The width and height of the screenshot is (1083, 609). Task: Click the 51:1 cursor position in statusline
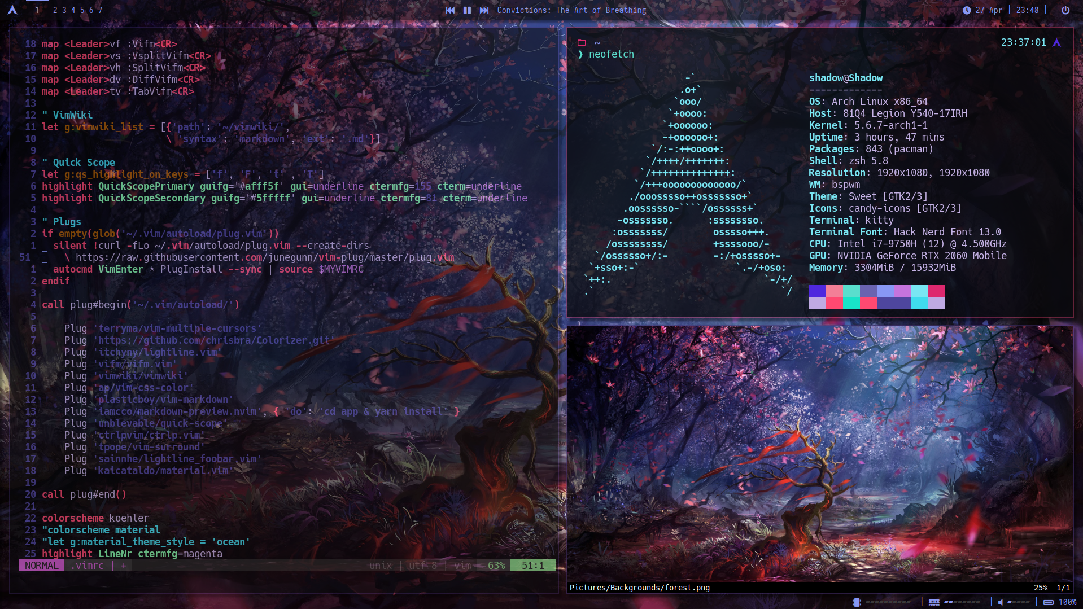(x=533, y=566)
